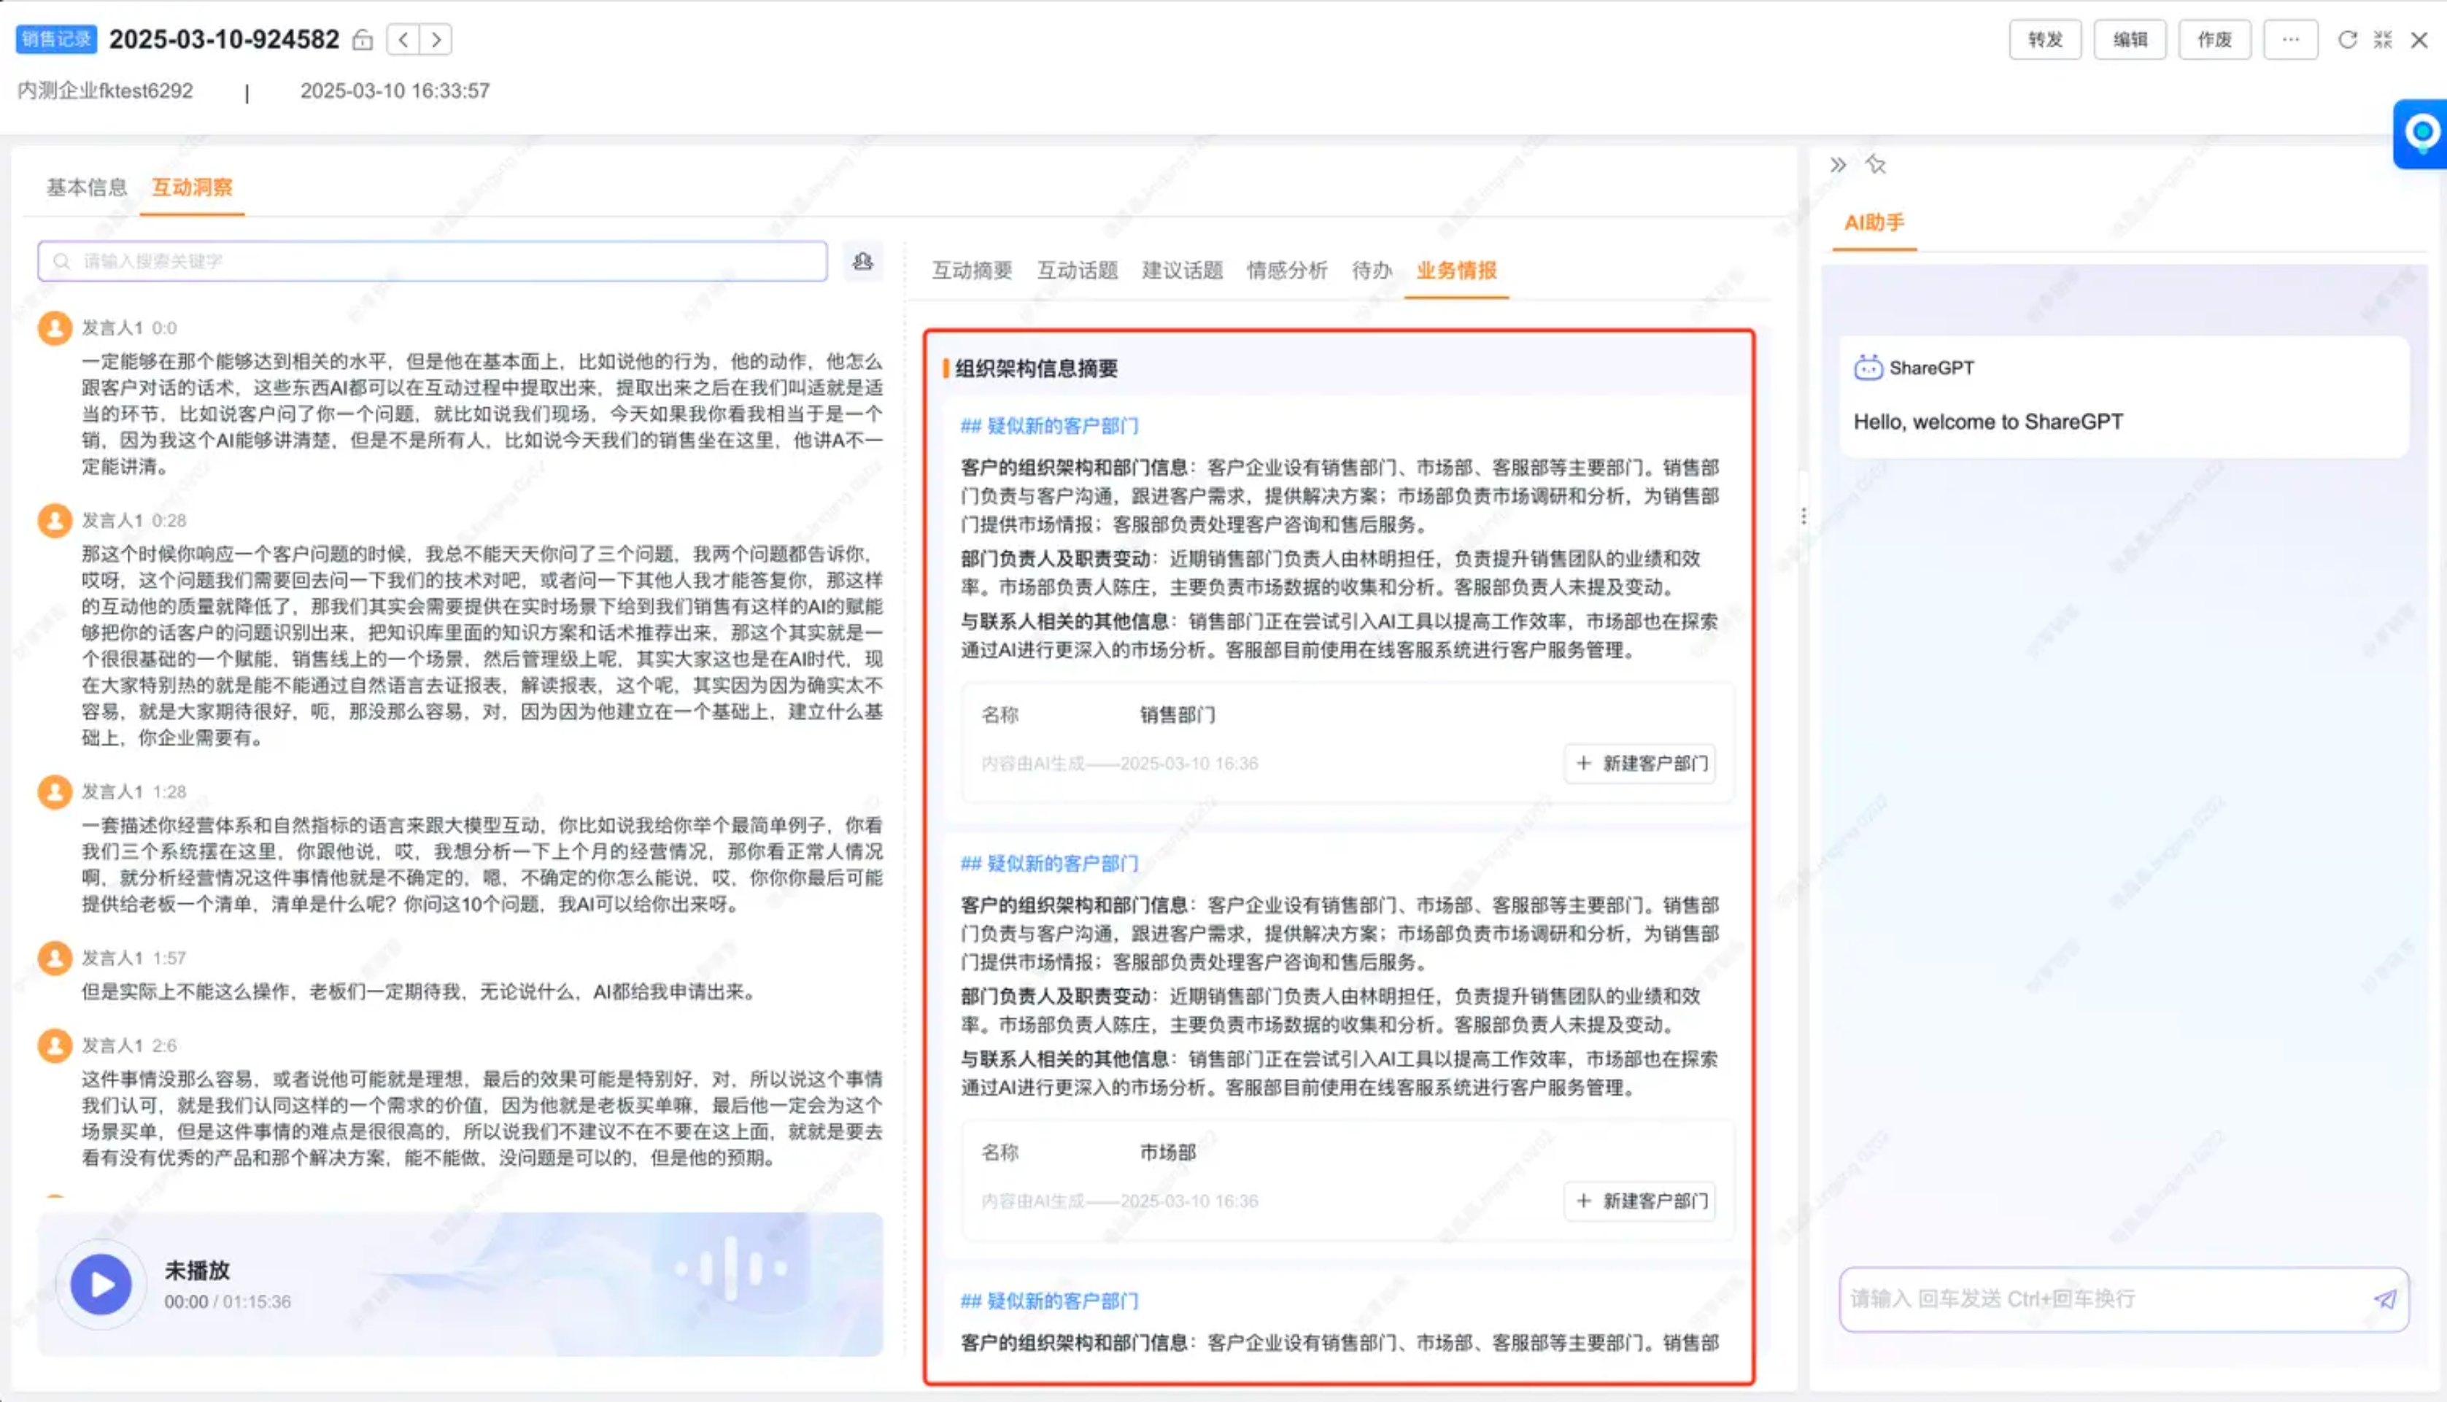Open the more actions ellipsis menu
2447x1402 pixels.
point(2290,39)
